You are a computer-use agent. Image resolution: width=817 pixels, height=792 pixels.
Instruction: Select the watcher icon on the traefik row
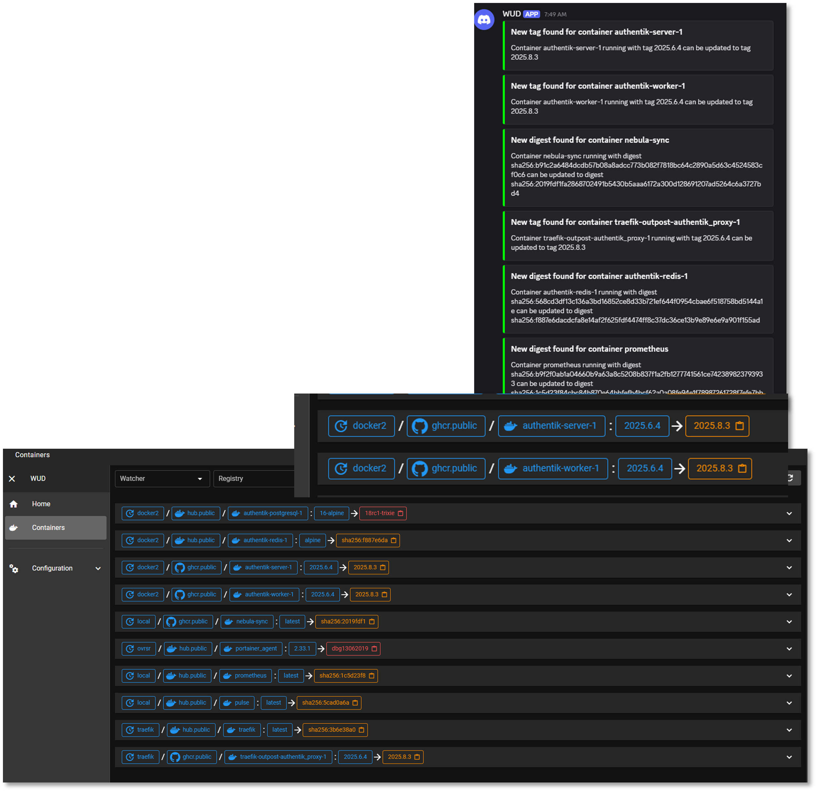pos(130,730)
